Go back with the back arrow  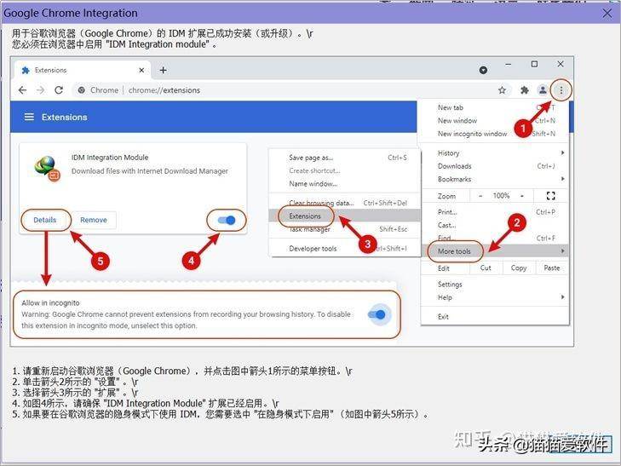click(23, 90)
